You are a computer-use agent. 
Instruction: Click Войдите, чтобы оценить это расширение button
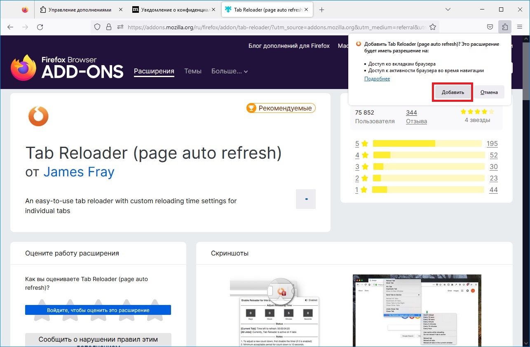click(x=98, y=310)
